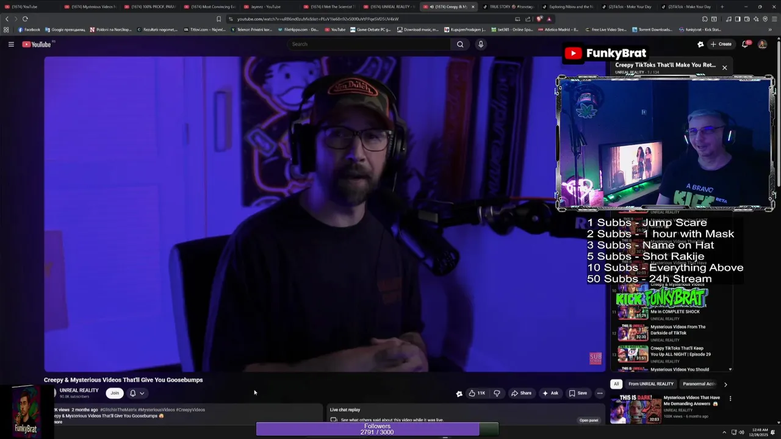Select the Paranormal Activity chip
Viewport: 781px width, 439px height.
click(699, 384)
